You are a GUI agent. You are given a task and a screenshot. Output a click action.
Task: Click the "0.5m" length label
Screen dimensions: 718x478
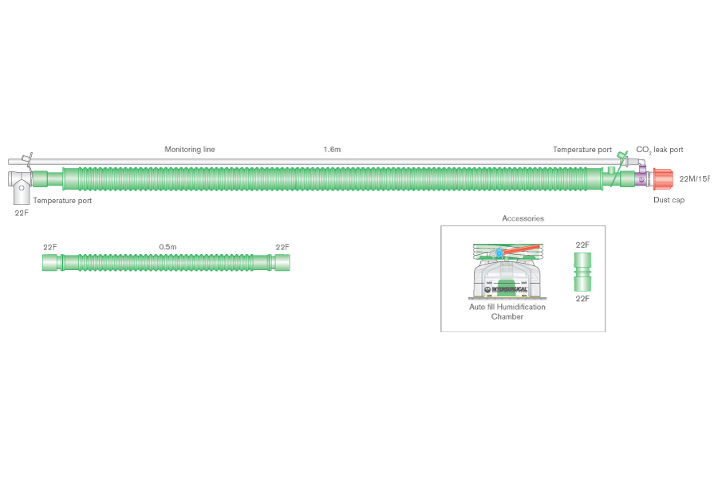[168, 247]
